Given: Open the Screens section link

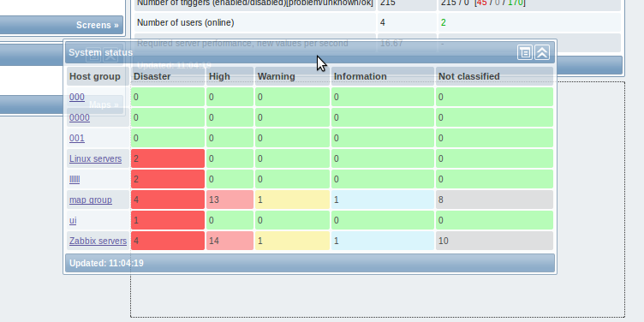Looking at the screenshot, I should coord(98,25).
